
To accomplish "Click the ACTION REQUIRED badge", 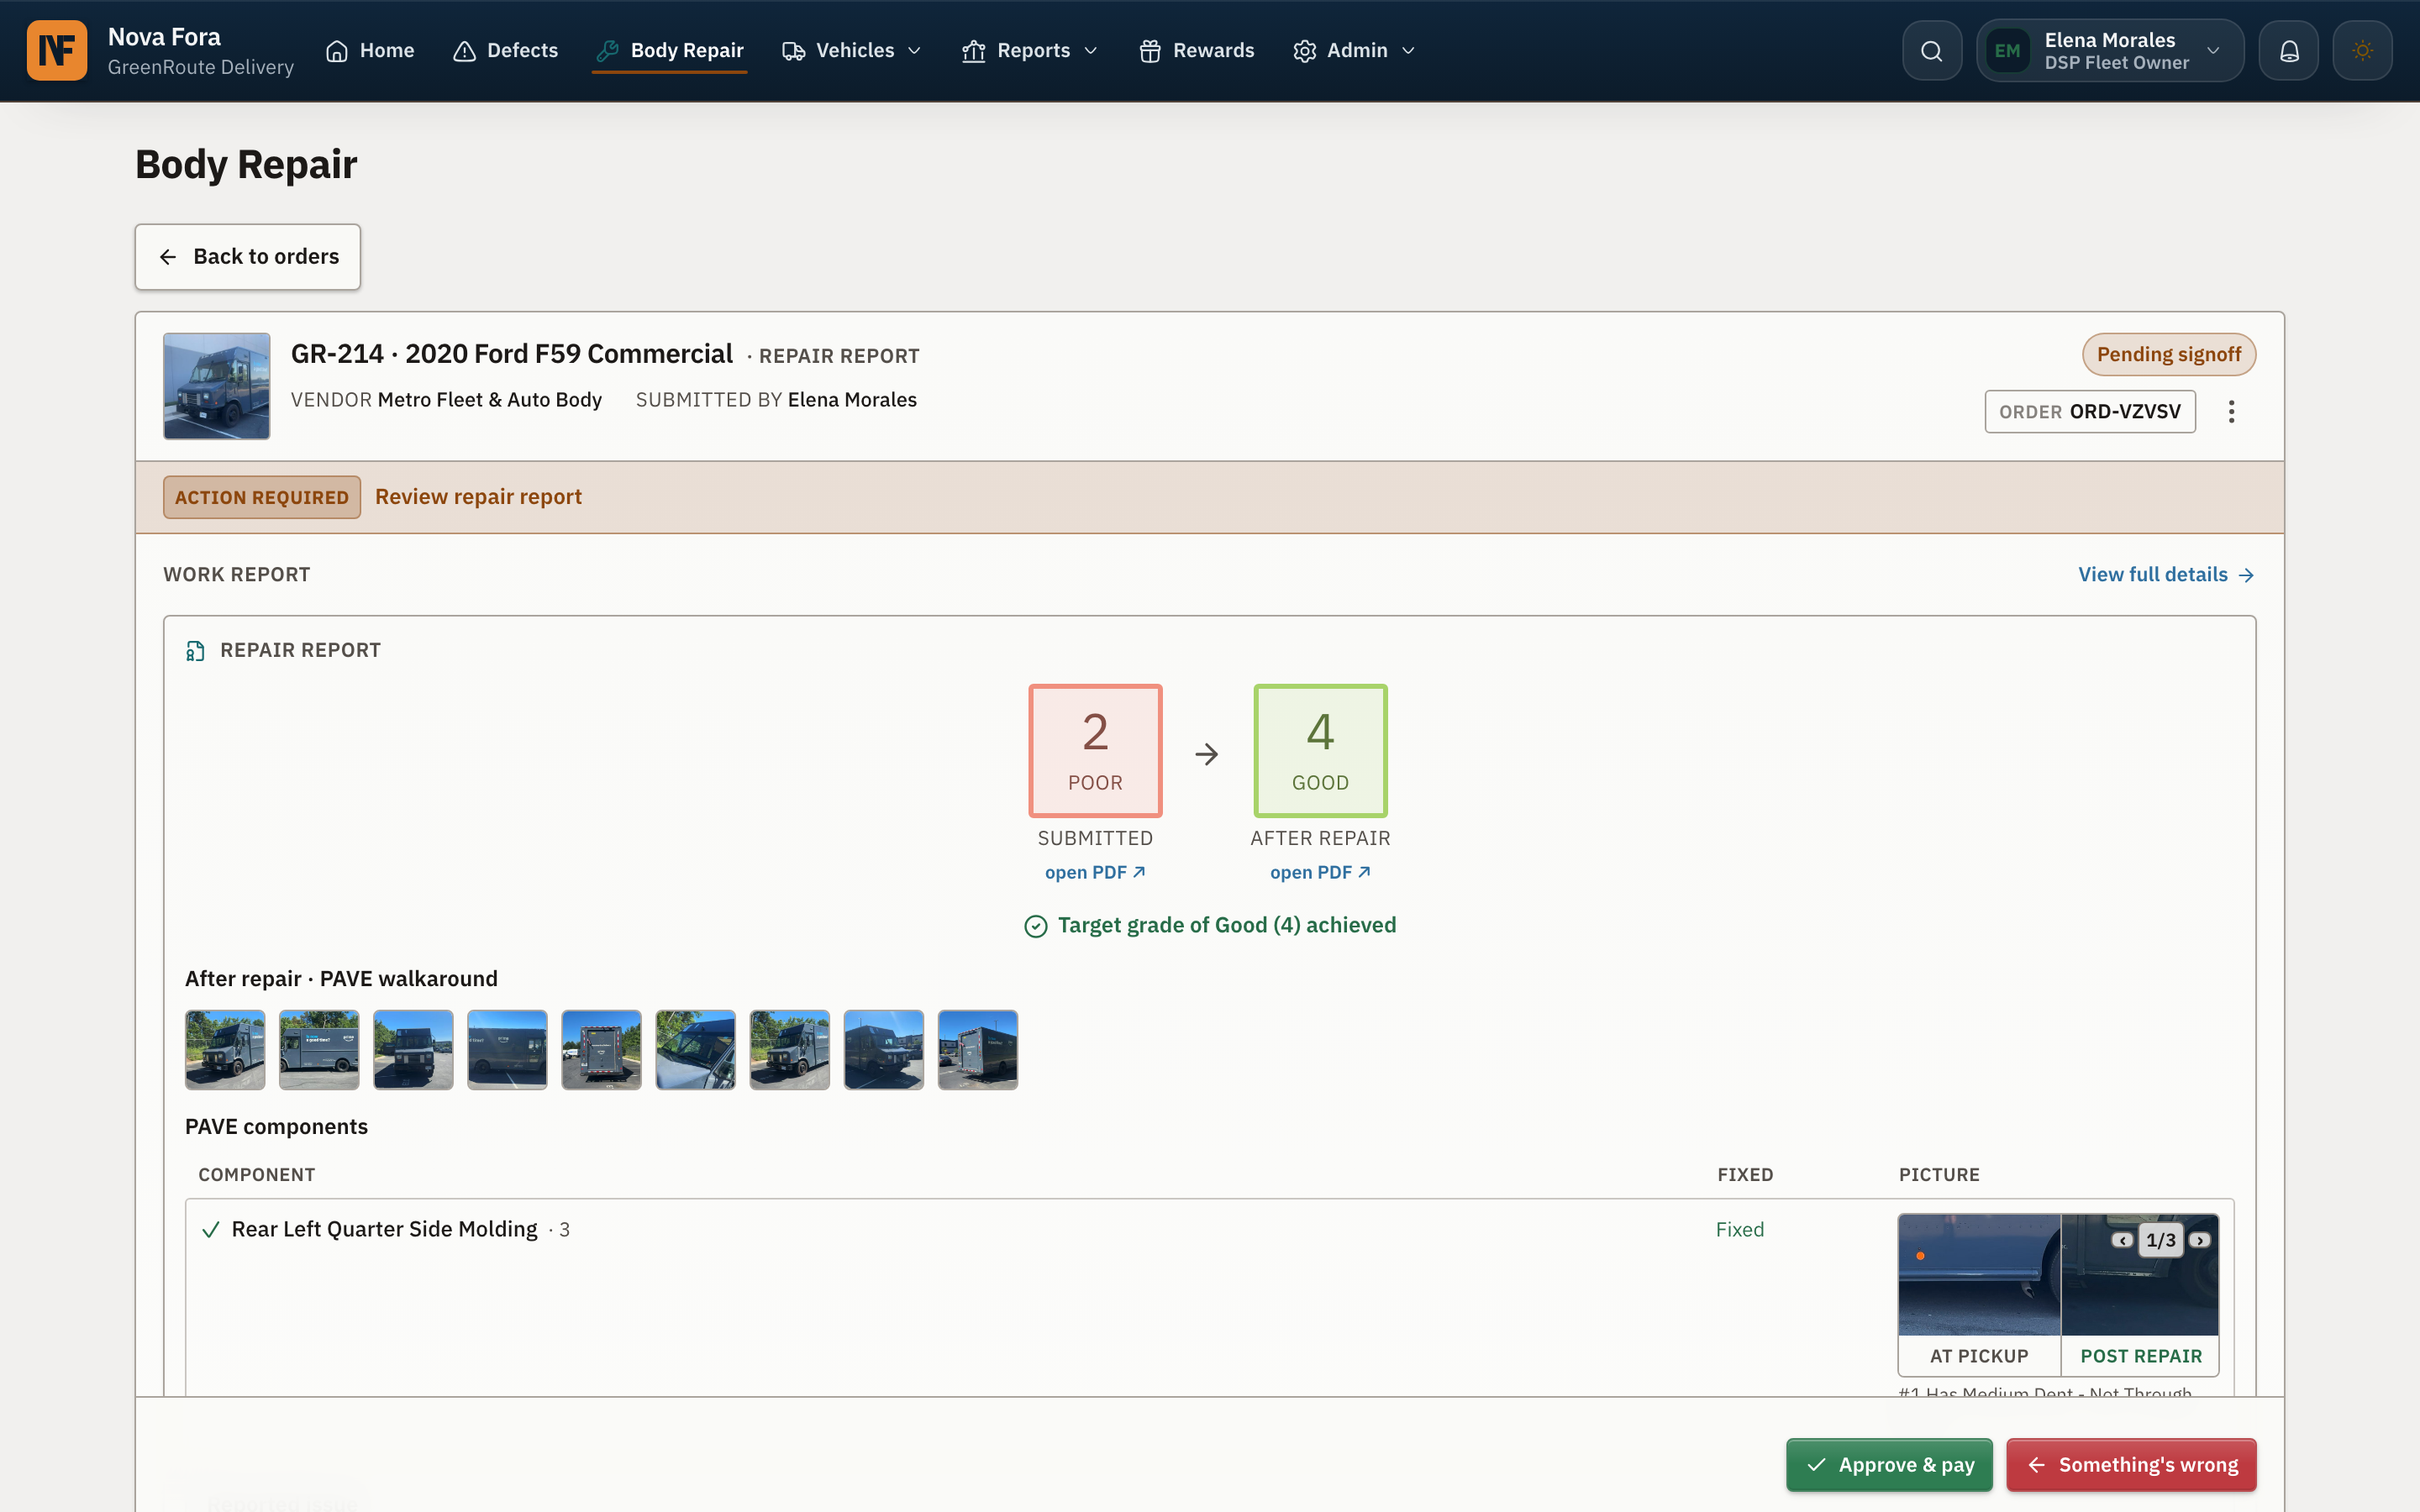I will [x=262, y=497].
